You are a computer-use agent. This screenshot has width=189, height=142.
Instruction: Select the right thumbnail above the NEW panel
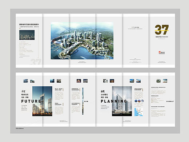point(85,81)
